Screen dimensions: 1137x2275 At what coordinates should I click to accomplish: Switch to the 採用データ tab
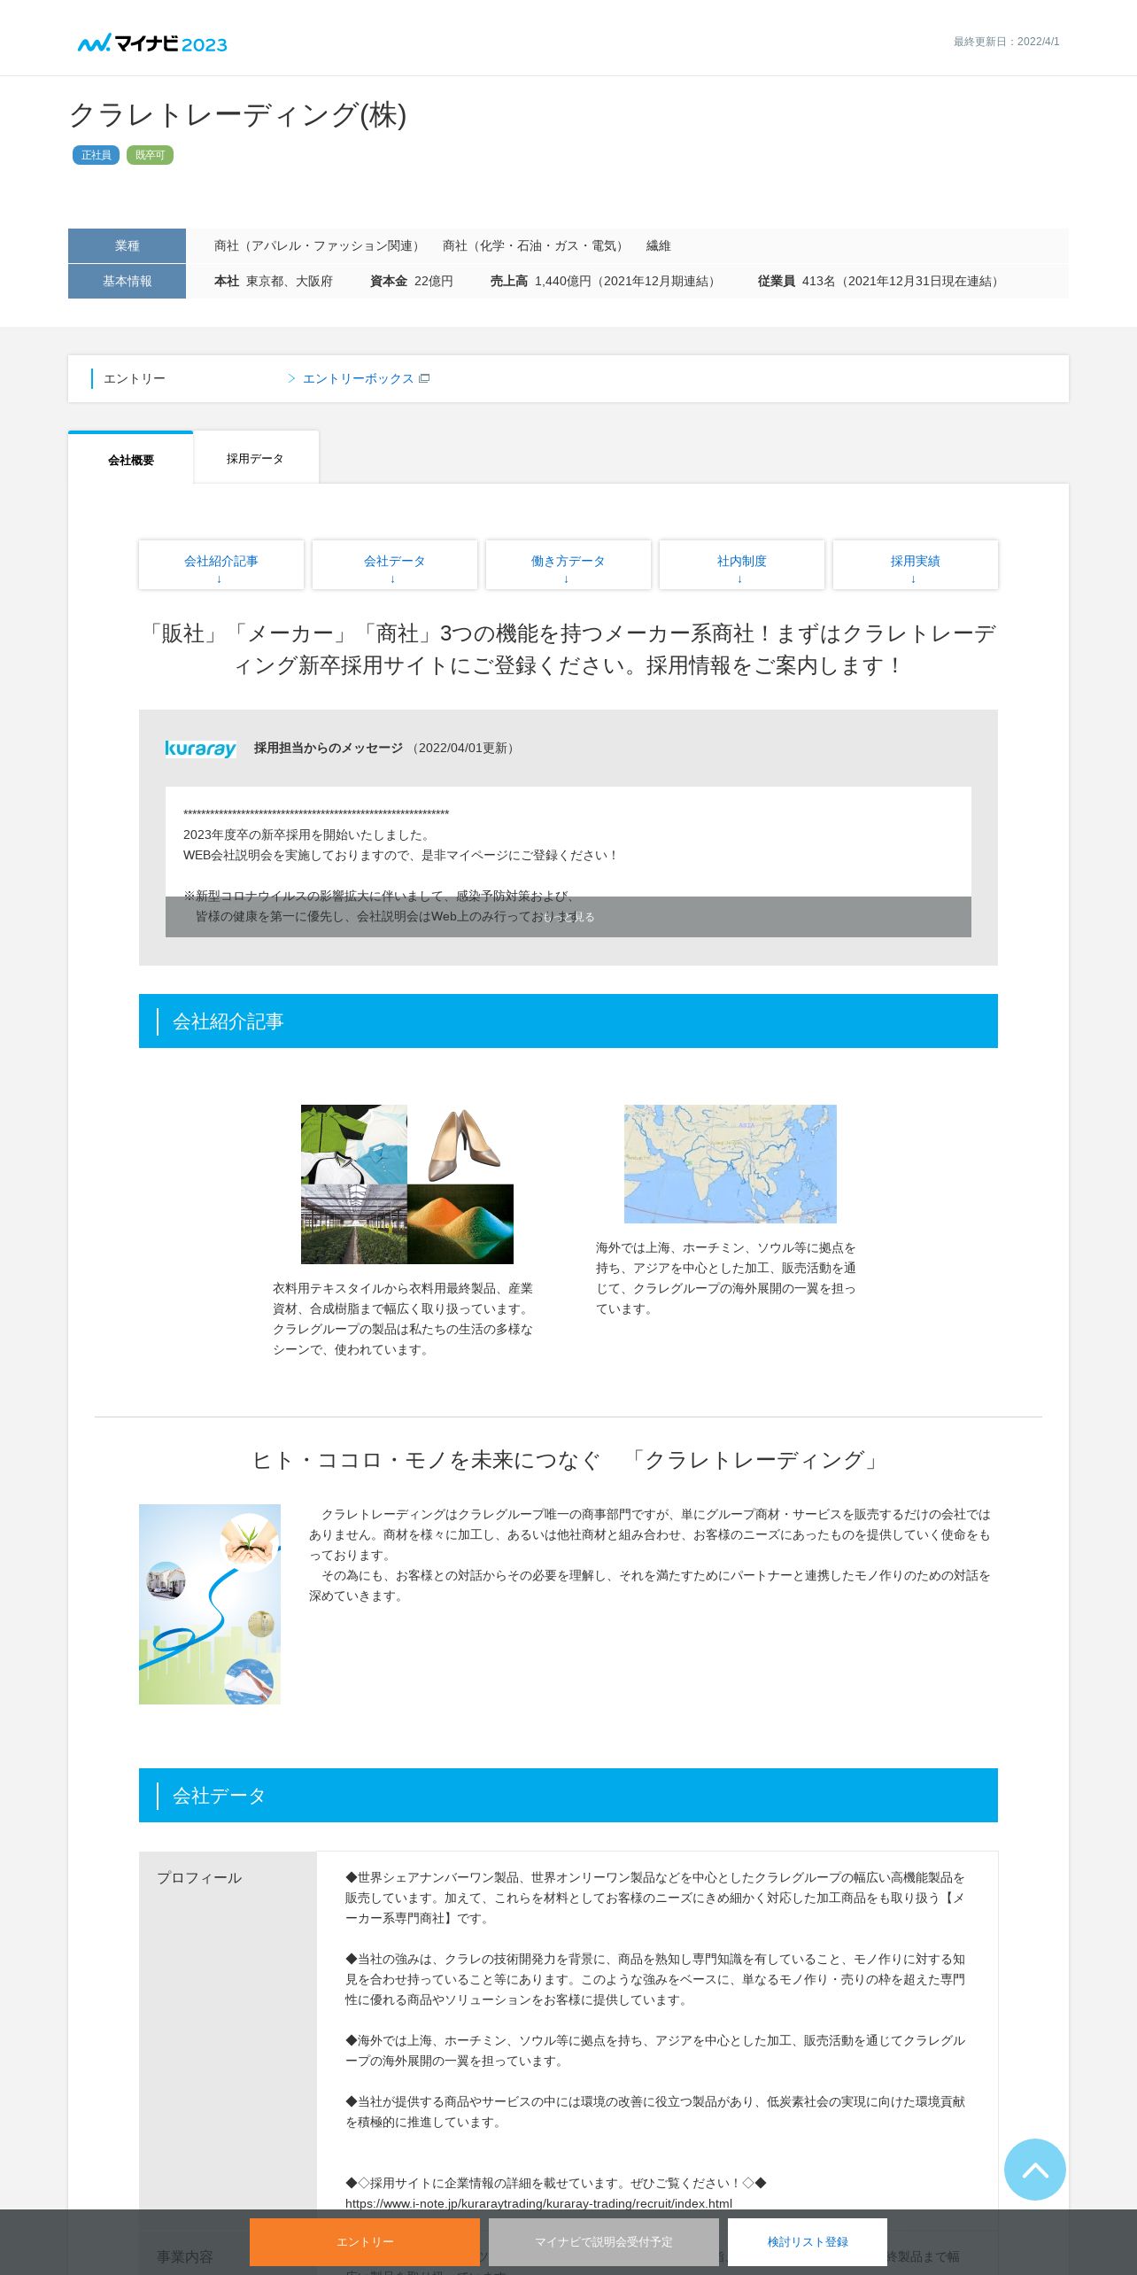(255, 458)
